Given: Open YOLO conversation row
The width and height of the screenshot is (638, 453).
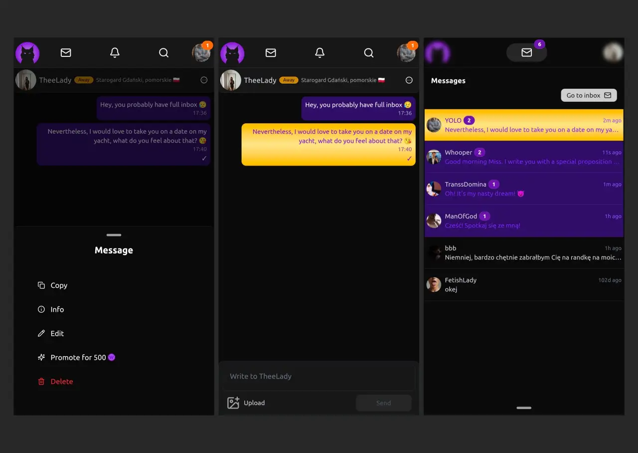Looking at the screenshot, I should pos(524,125).
